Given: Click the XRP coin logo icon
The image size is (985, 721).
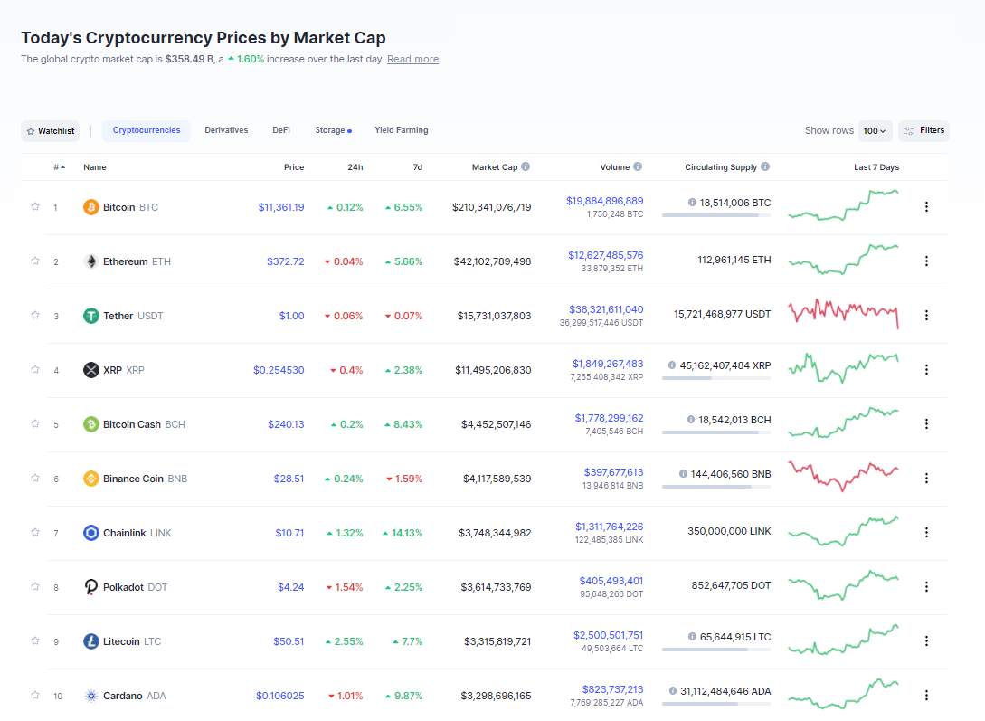Looking at the screenshot, I should (91, 370).
